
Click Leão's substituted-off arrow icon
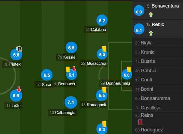click(19, 89)
